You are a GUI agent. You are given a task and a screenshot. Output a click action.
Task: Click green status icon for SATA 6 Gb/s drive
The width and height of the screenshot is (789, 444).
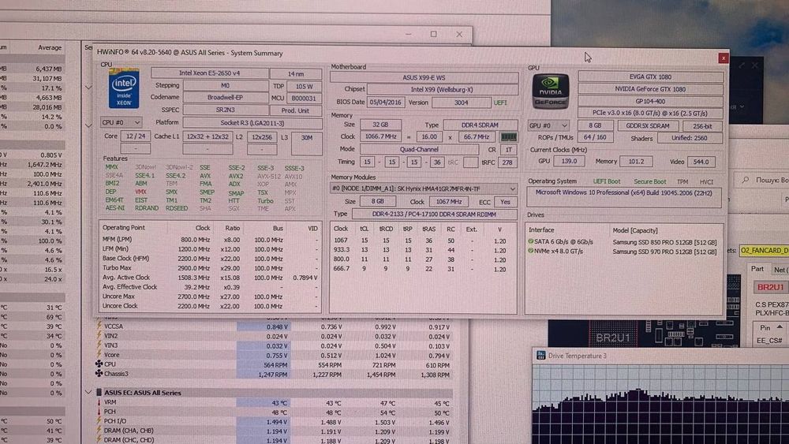(x=530, y=241)
